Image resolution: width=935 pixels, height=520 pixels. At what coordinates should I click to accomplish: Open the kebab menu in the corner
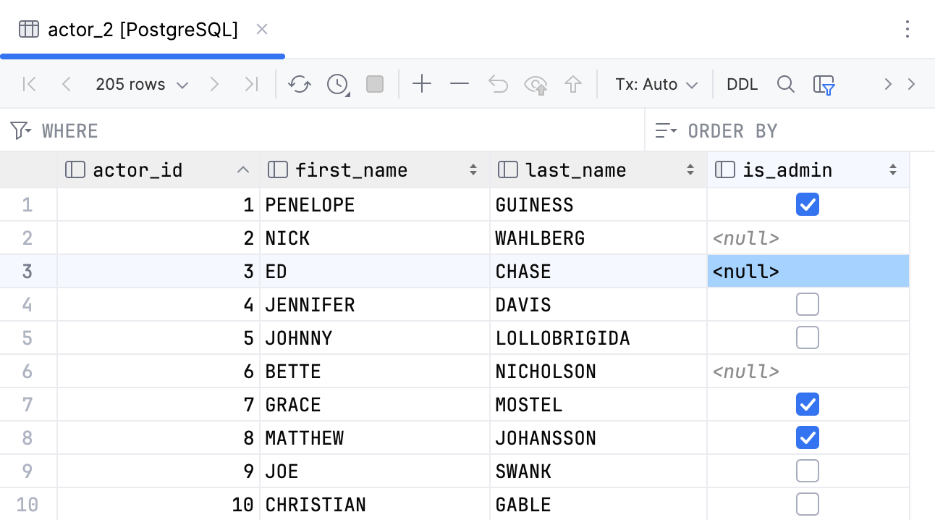(x=908, y=29)
